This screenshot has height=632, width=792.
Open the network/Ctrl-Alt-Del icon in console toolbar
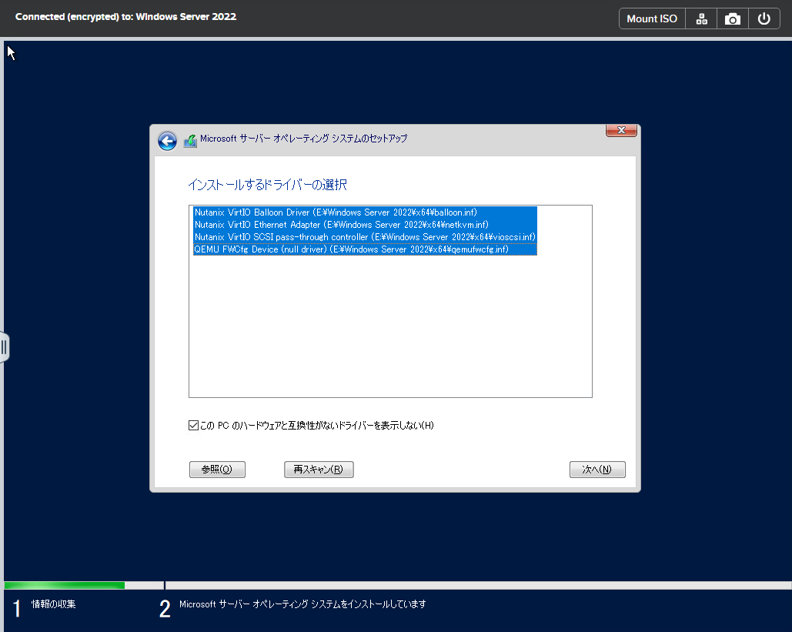701,18
